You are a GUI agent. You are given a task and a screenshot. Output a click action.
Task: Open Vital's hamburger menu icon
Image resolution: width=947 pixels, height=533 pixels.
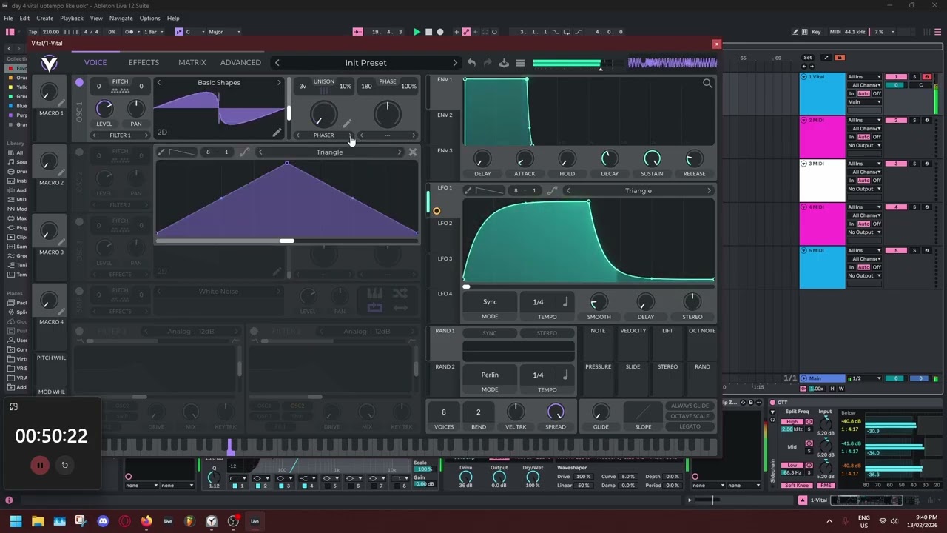pyautogui.click(x=520, y=63)
